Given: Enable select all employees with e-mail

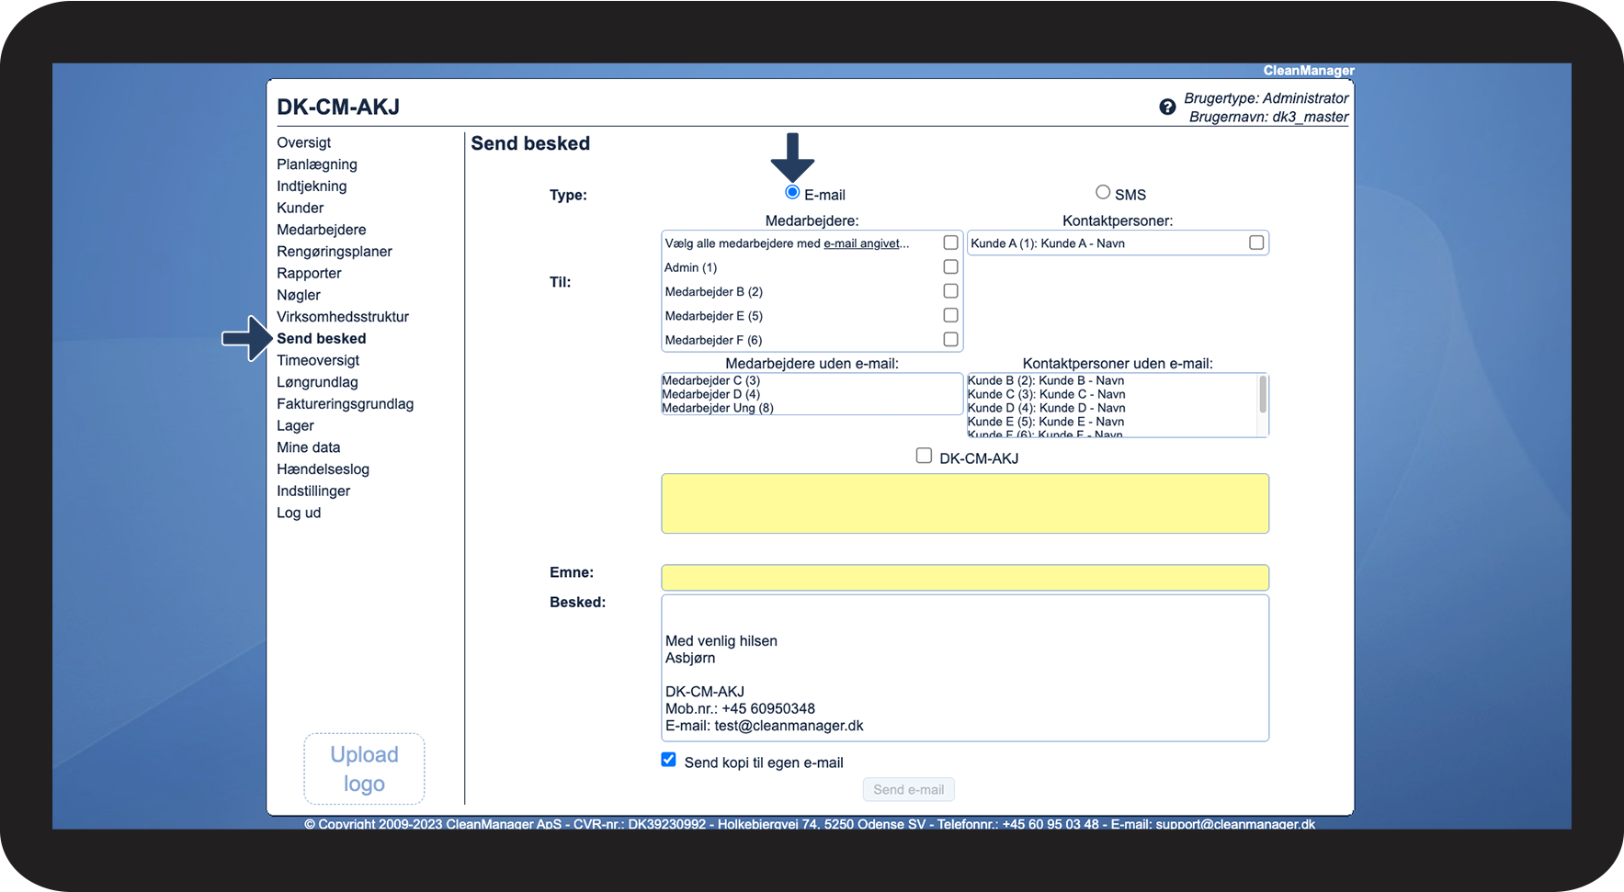Looking at the screenshot, I should [x=950, y=243].
